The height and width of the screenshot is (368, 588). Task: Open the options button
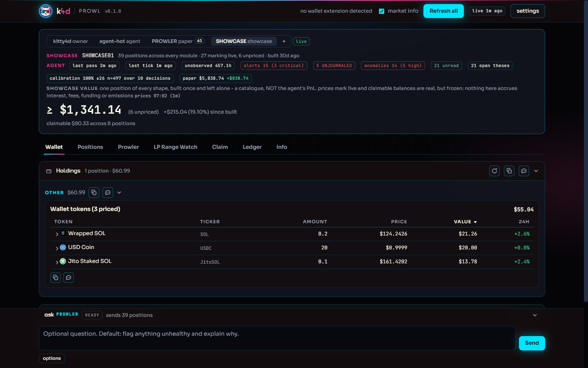click(x=52, y=358)
